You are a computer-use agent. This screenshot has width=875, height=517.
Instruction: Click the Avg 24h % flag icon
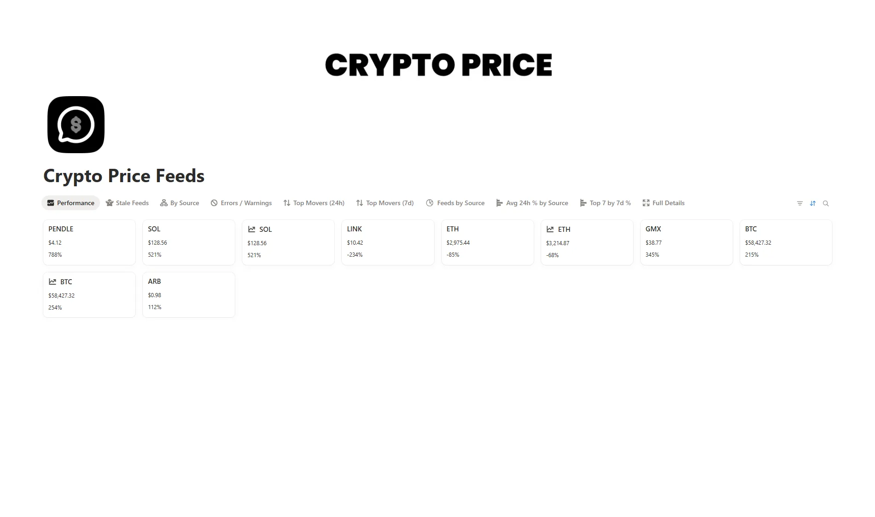point(499,203)
